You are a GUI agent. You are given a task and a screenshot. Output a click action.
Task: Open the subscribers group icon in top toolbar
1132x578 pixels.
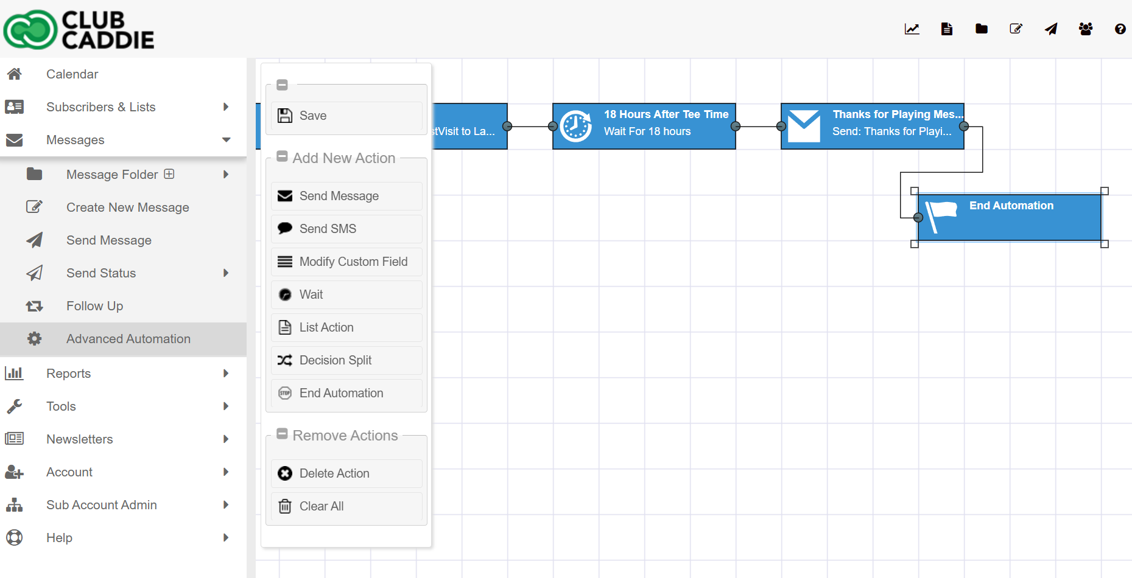(1086, 29)
